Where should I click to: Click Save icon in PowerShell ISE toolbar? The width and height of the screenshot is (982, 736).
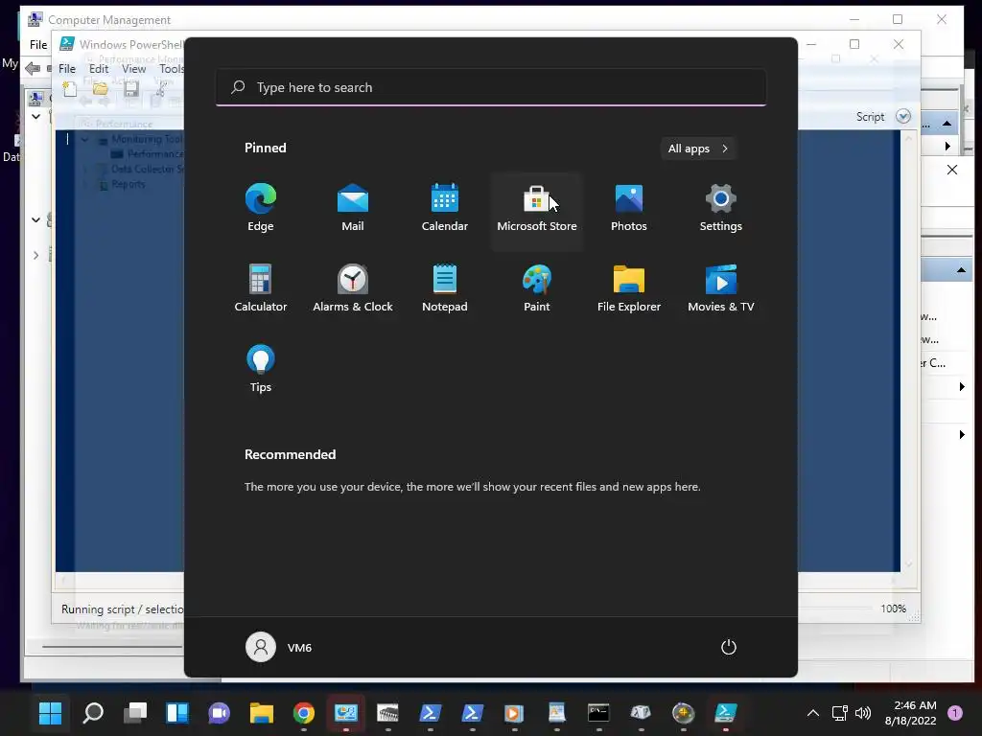130,89
